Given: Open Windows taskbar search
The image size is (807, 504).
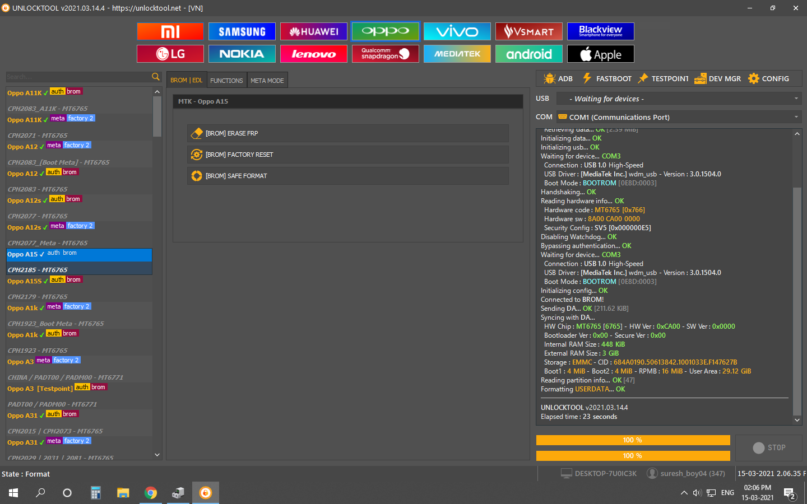Looking at the screenshot, I should coord(40,493).
